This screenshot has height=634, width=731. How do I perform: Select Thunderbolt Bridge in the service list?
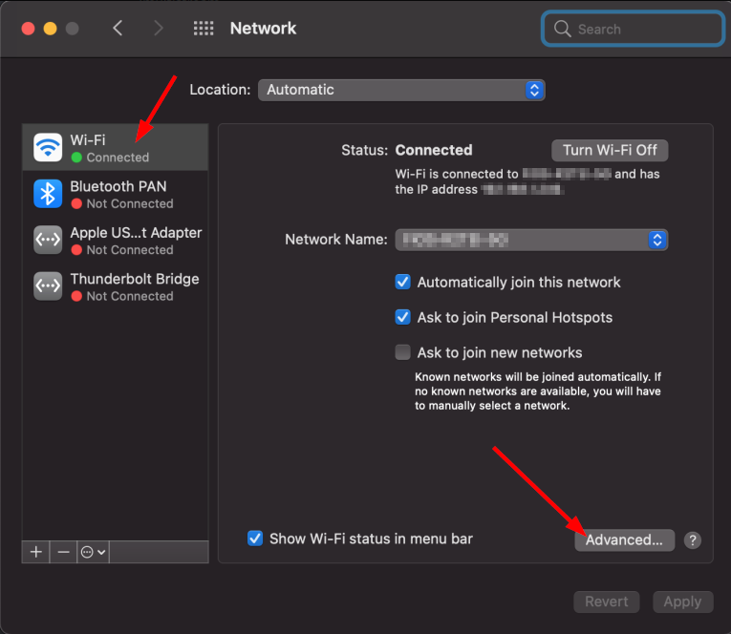134,286
